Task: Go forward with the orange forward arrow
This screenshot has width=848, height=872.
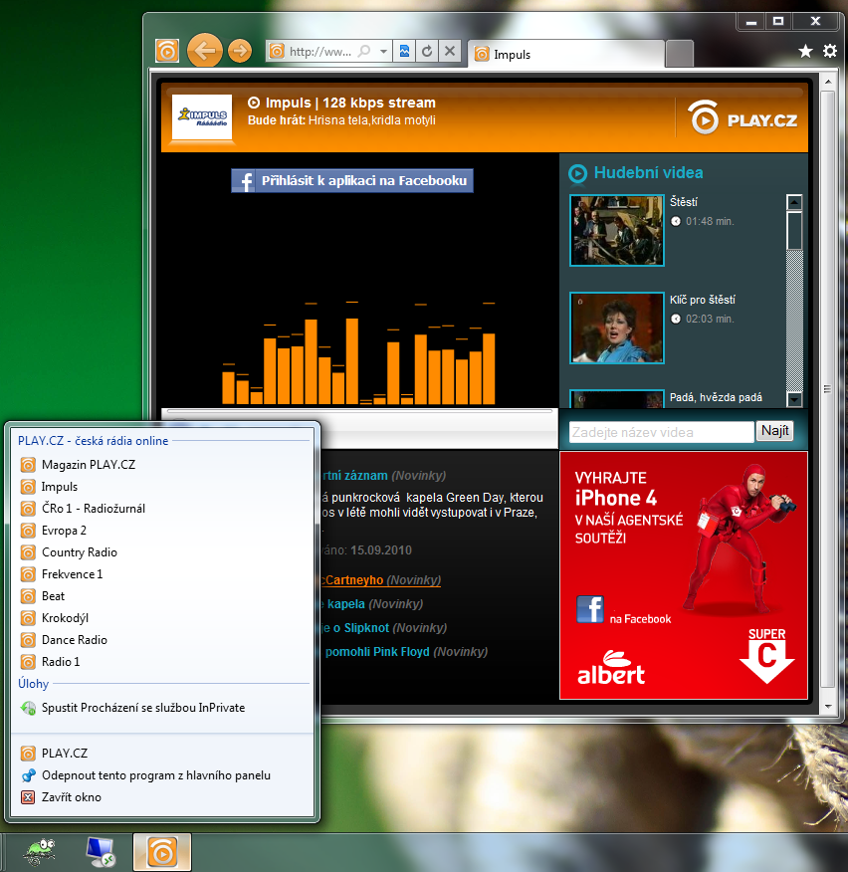Action: pos(240,51)
